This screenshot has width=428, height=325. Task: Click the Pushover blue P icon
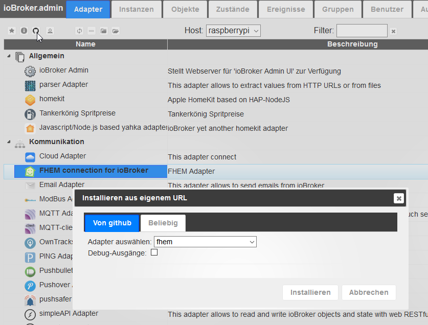[30, 286]
